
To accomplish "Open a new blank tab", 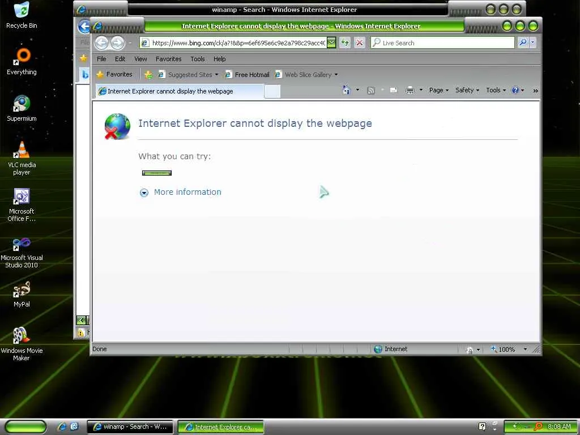I will coord(272,91).
